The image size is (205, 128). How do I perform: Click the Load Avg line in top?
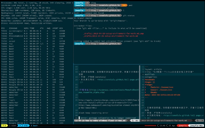click(x=21, y=5)
